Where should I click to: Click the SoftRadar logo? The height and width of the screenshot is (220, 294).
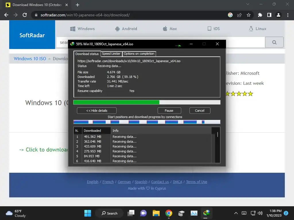[x=32, y=35]
